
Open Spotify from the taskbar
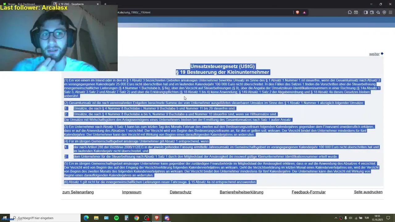pyautogui.click(x=116, y=218)
